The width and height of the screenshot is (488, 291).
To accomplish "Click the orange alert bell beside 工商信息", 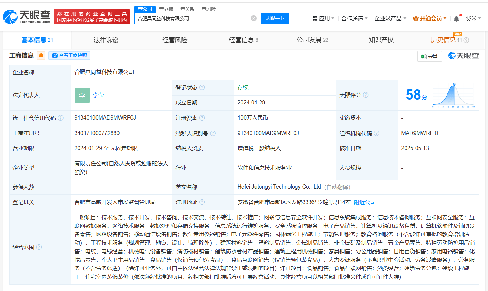I will (41, 55).
